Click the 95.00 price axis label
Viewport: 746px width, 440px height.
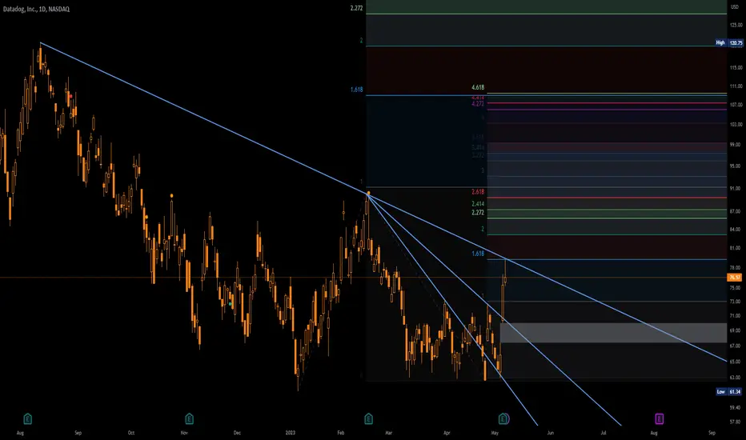[736, 166]
